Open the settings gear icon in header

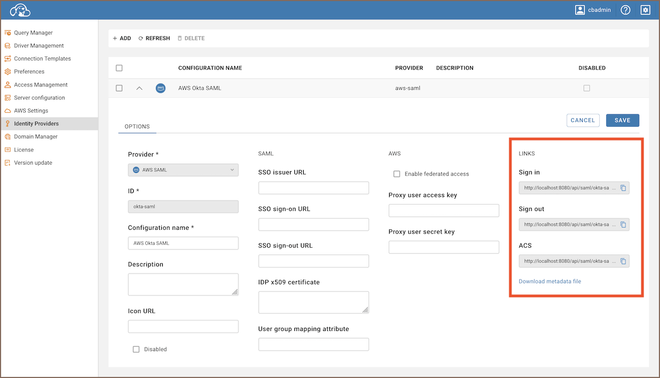pos(645,10)
